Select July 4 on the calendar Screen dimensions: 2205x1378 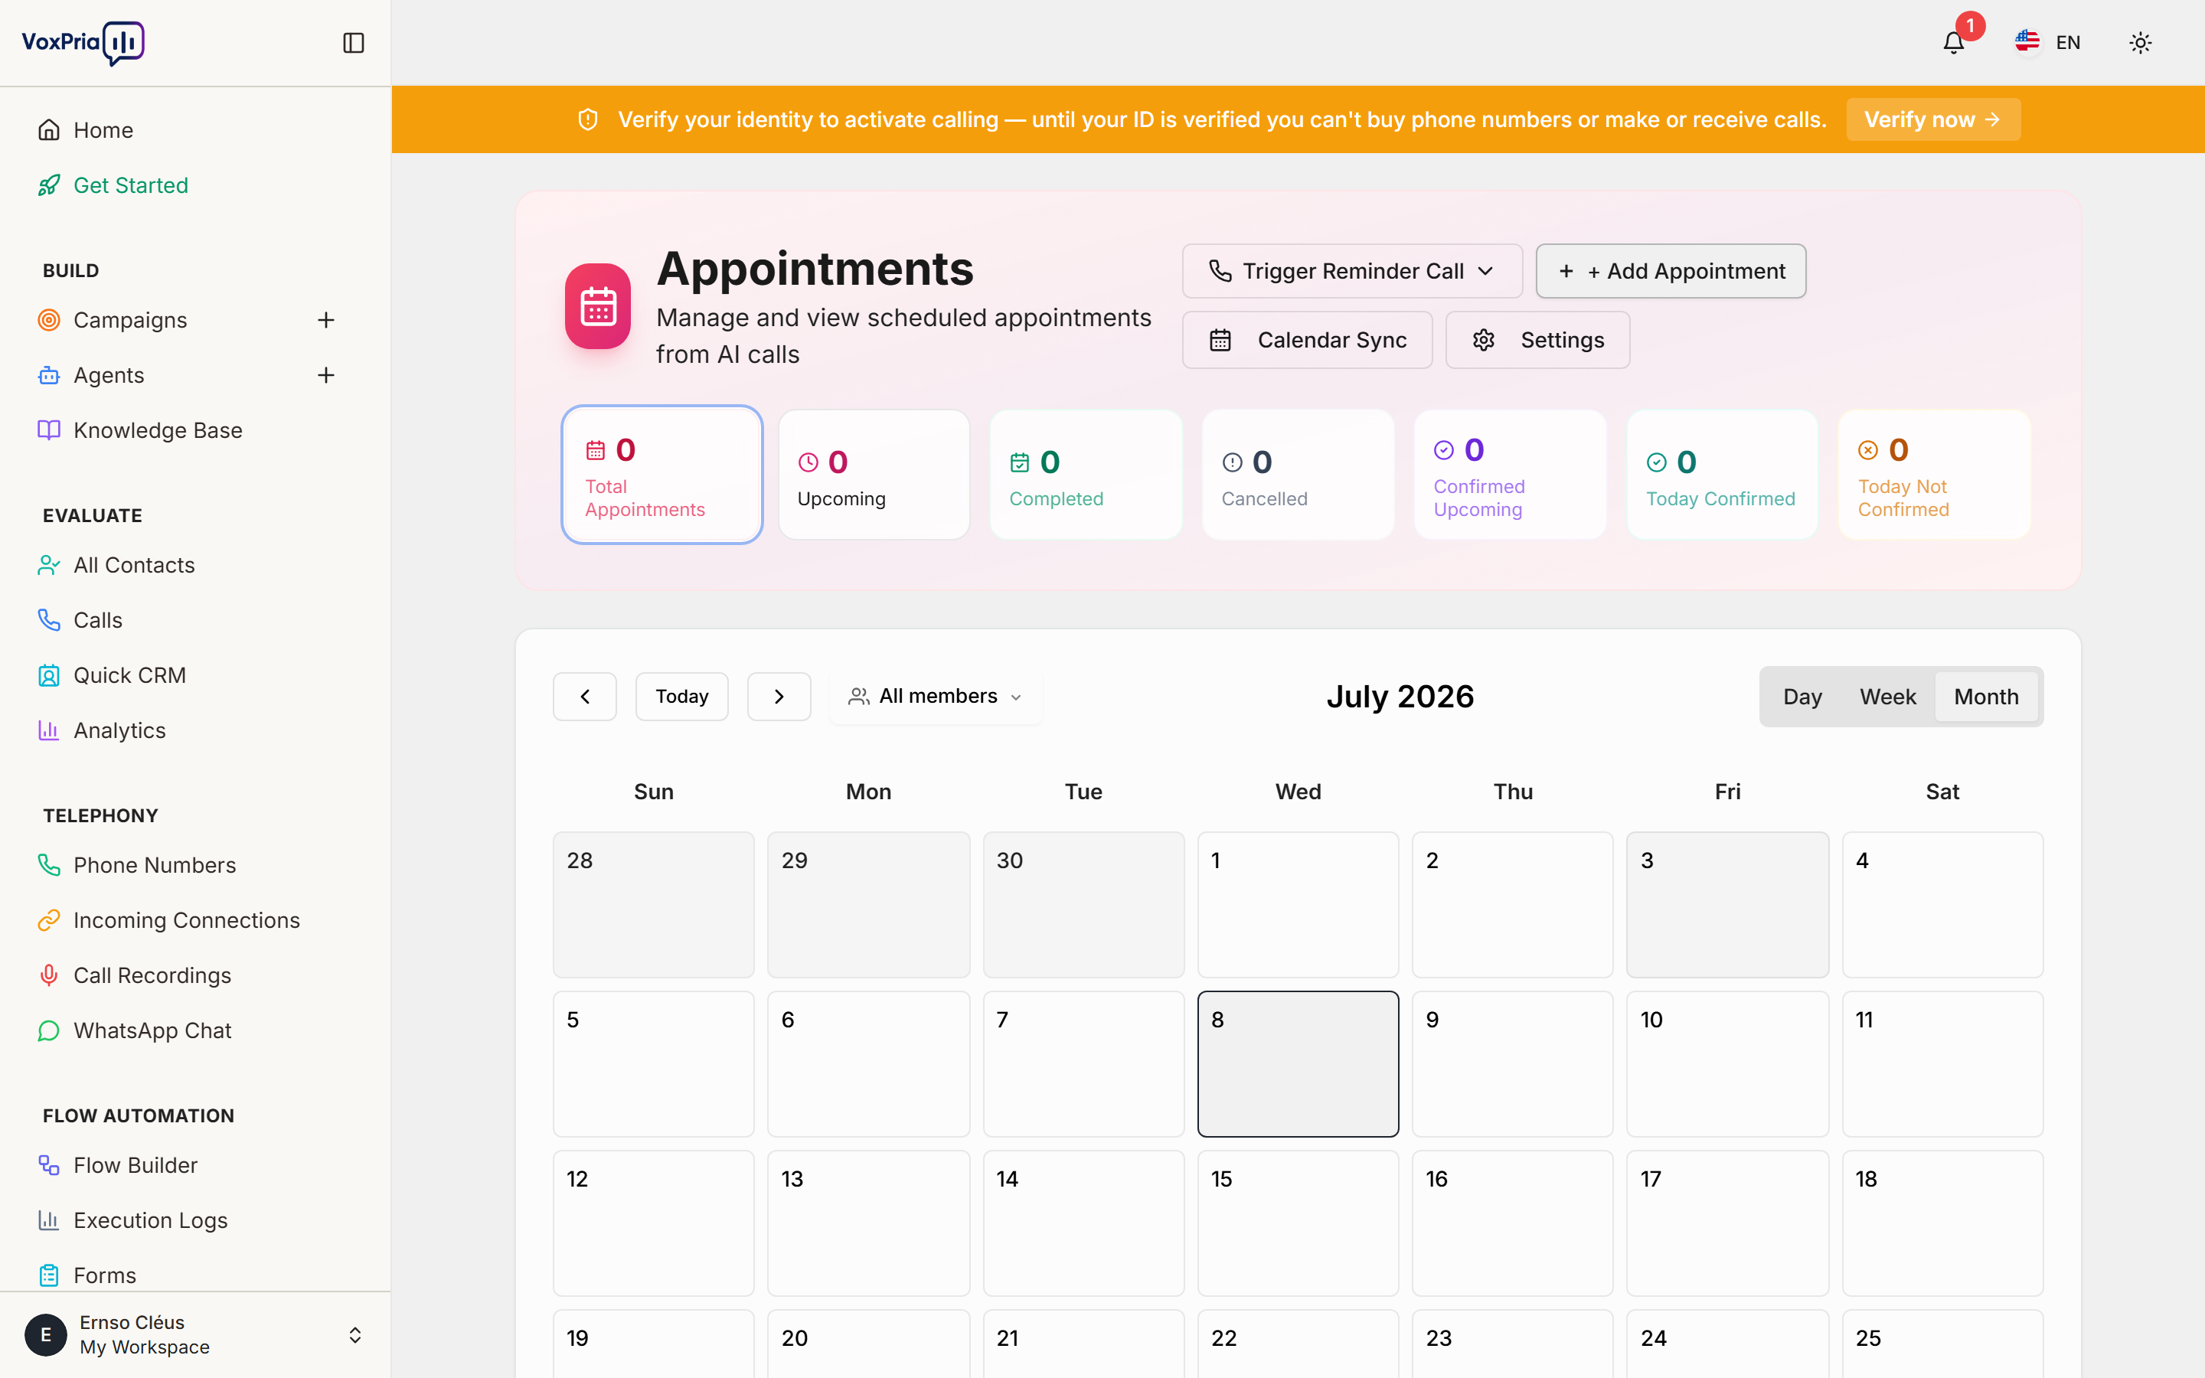point(1942,905)
